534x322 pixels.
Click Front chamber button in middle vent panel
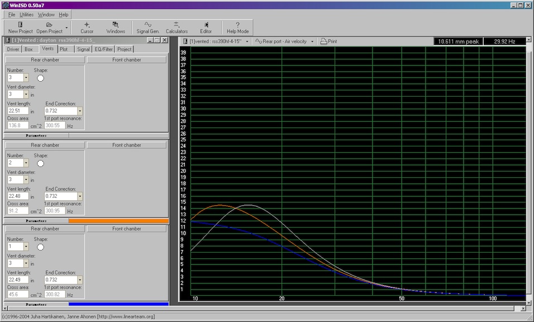tap(127, 145)
